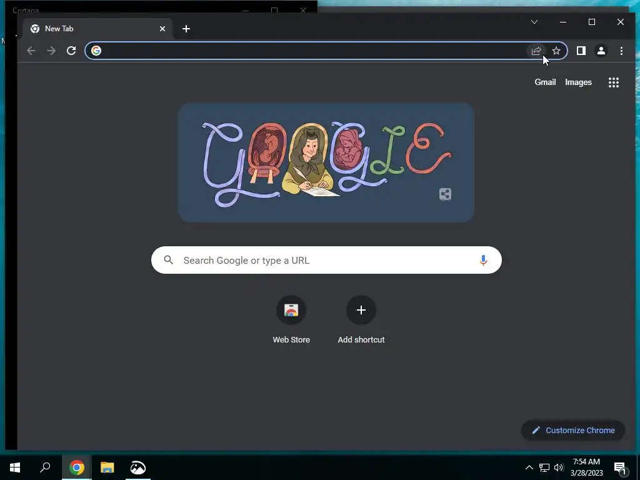The height and width of the screenshot is (480, 640).
Task: Click the magnifier icon in the search box
Action: pos(168,259)
